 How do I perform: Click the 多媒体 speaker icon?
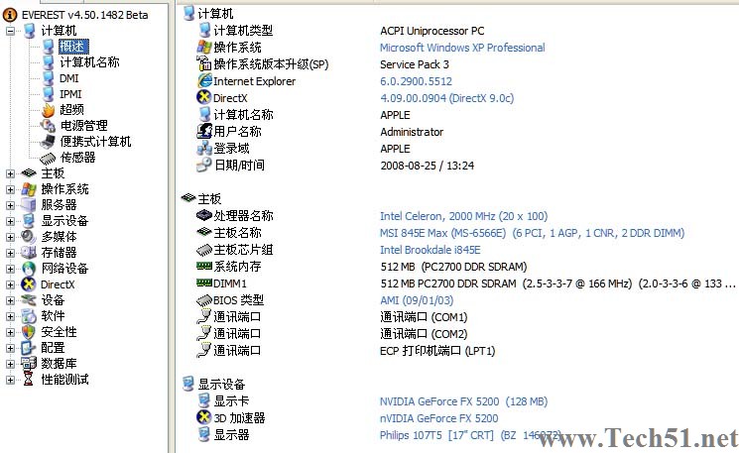click(x=29, y=236)
